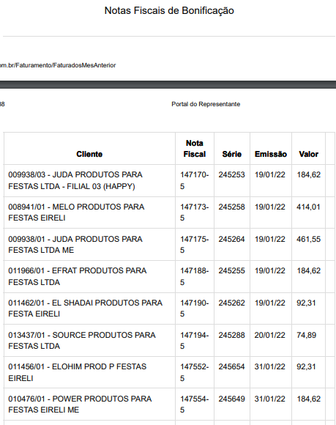Click the value 74,89
The width and height of the screenshot is (336, 425).
(x=306, y=336)
